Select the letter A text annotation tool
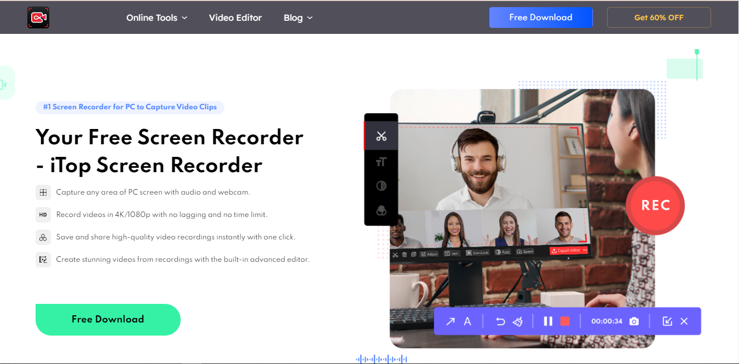The width and height of the screenshot is (739, 364). tap(467, 321)
